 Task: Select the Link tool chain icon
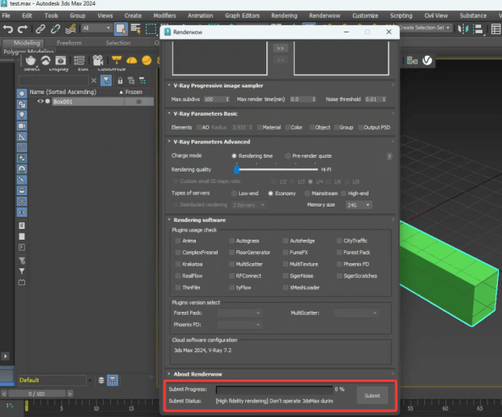pyautogui.click(x=40, y=28)
